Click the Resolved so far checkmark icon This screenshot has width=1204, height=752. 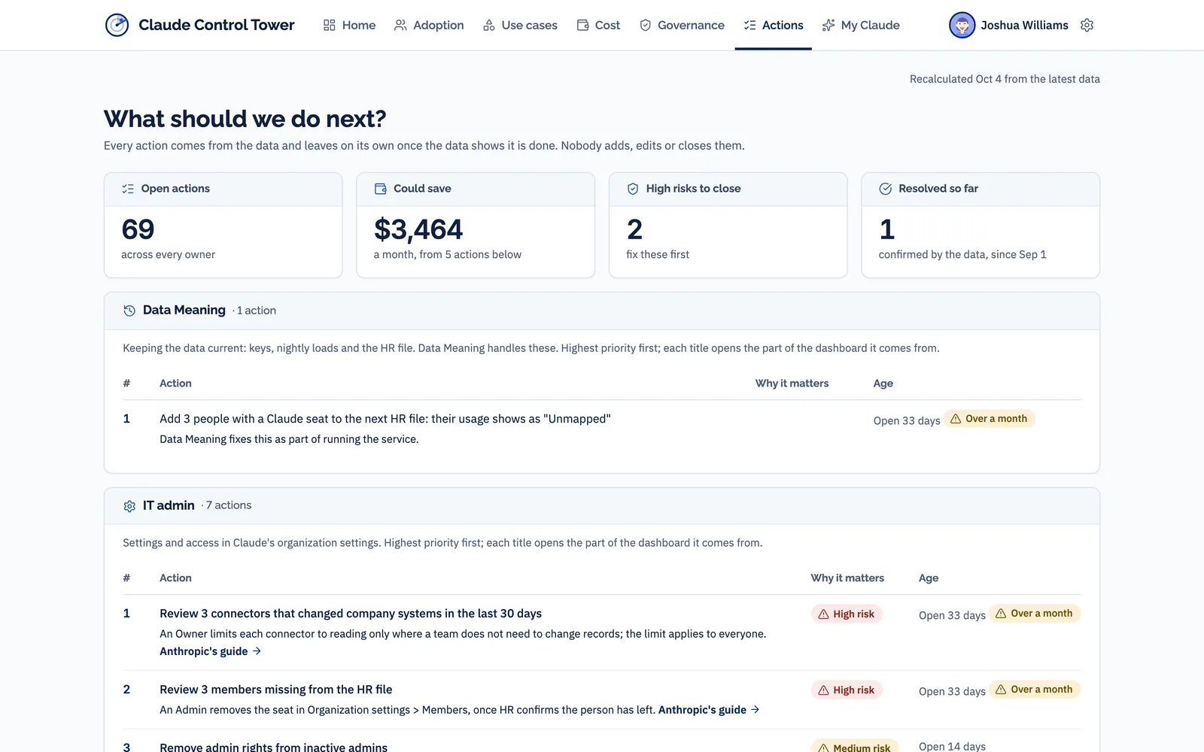[886, 189]
